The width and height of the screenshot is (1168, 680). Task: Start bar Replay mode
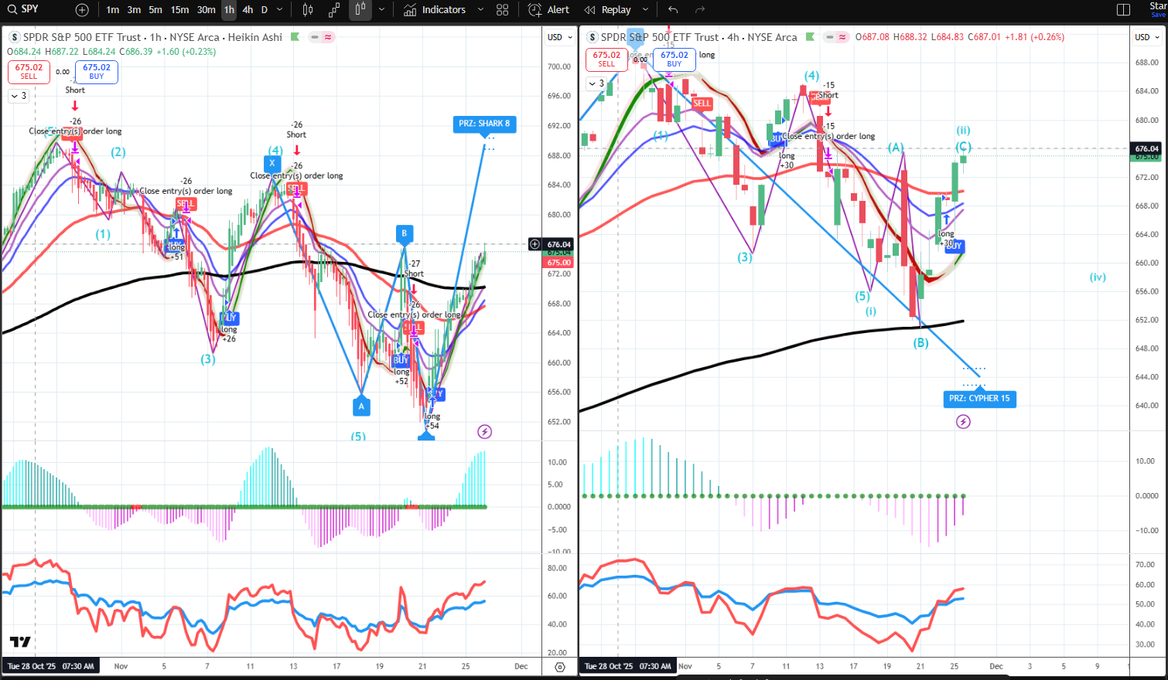click(x=608, y=10)
